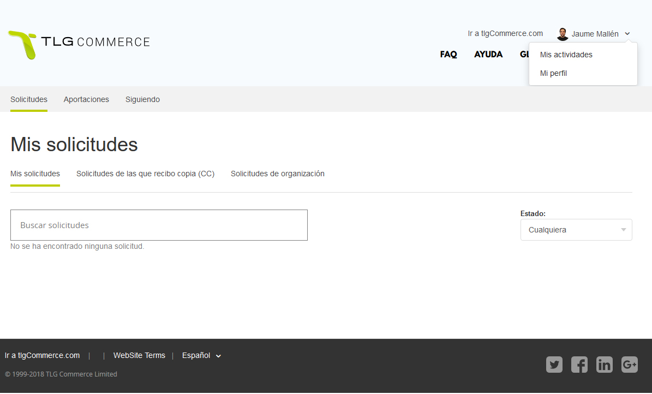Switch to the Aportaciones tab
652x394 pixels.
click(x=86, y=99)
